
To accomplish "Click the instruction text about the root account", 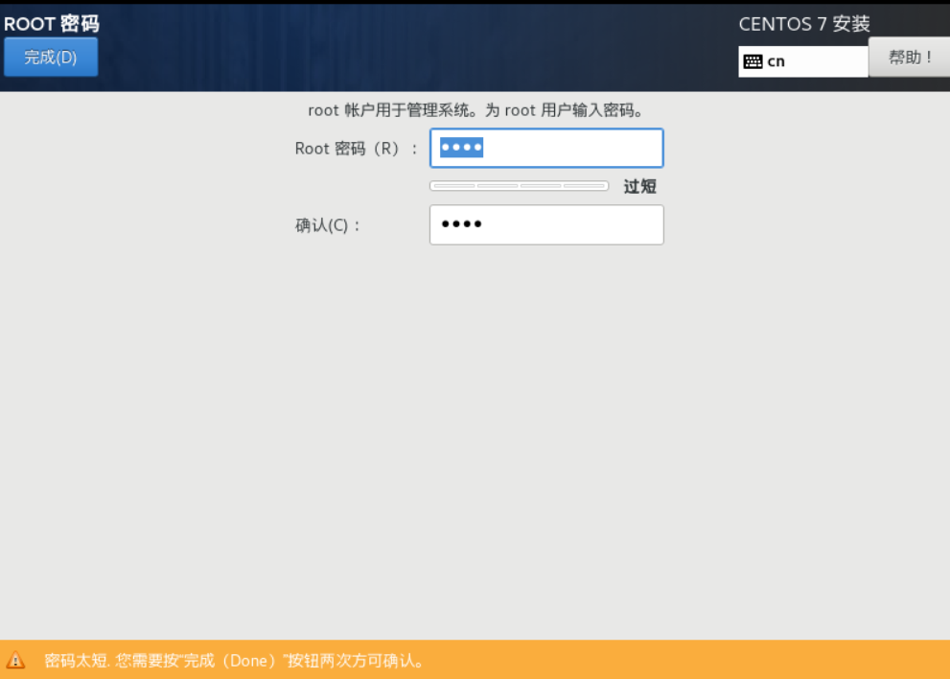I will [x=475, y=110].
